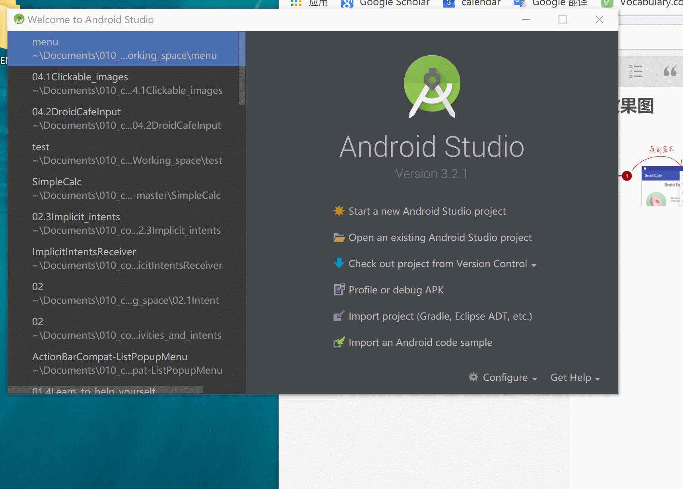The image size is (683, 489).
Task: Click the quotation mark icon in browser
Action: coord(670,72)
